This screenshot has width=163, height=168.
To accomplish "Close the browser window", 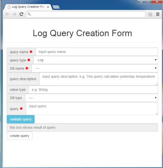I will [x=157, y=2].
